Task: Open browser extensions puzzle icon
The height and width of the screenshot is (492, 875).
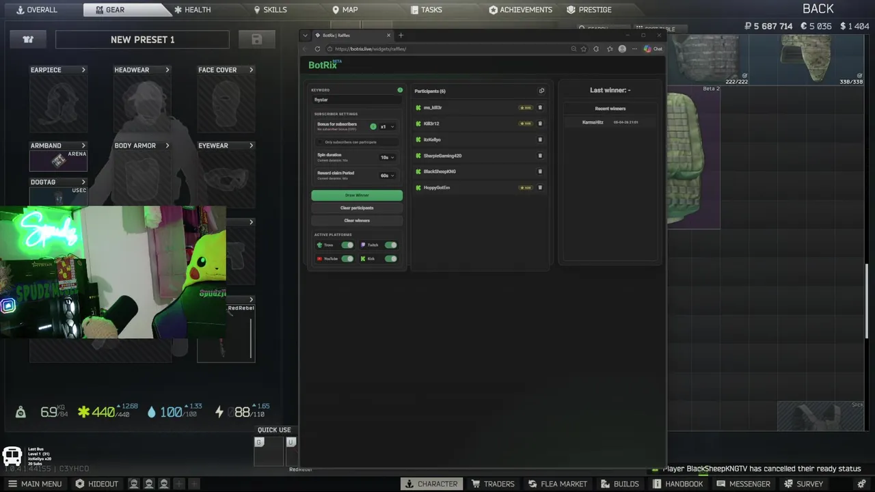Action: coord(596,49)
